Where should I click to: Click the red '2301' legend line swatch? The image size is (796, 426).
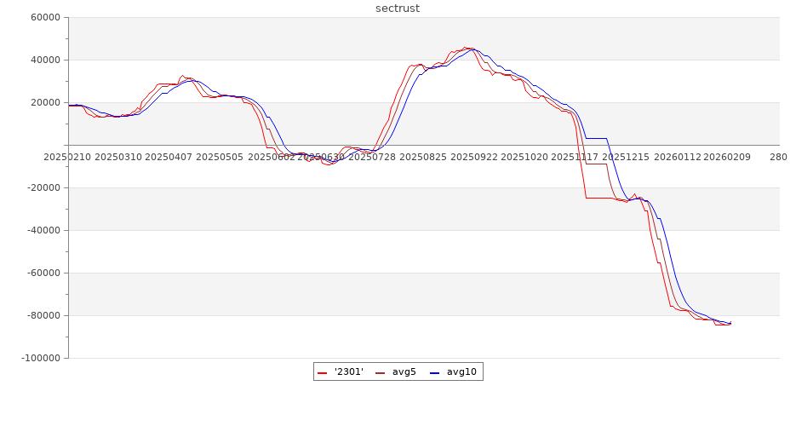point(323,372)
